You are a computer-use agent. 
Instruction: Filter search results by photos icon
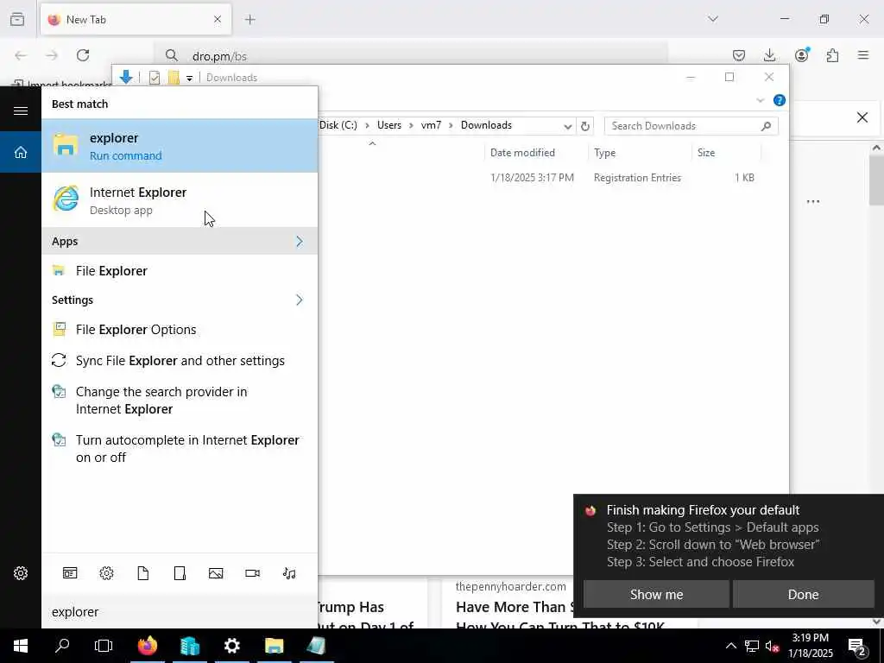coord(216,573)
